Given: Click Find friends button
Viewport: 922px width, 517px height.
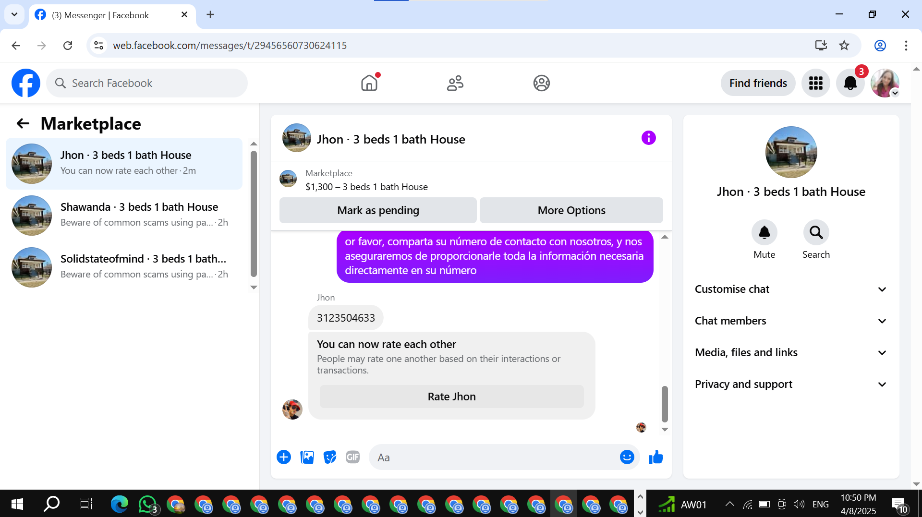Looking at the screenshot, I should [x=758, y=83].
